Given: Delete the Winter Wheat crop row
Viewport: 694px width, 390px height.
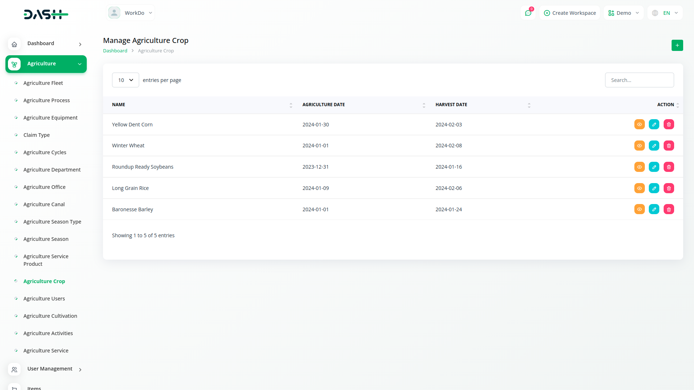Looking at the screenshot, I should point(669,146).
